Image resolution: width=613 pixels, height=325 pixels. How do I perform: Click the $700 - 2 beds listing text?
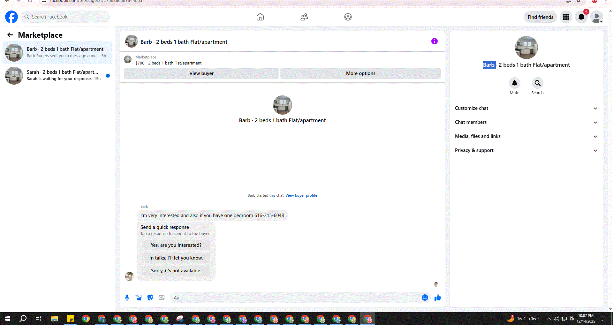[168, 63]
